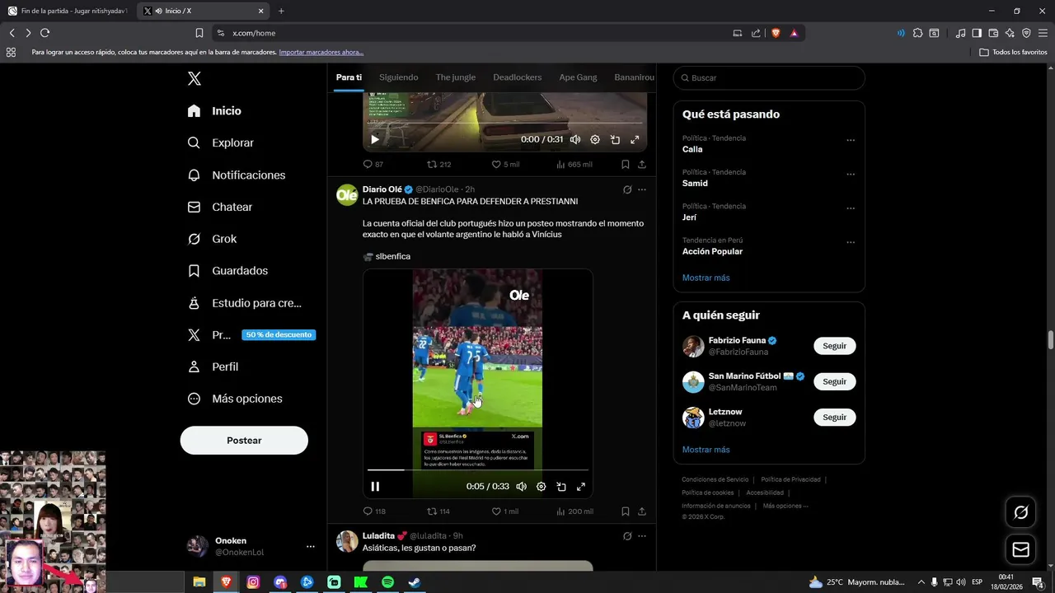Switch to The jungle tab
This screenshot has height=593, width=1055.
click(456, 77)
